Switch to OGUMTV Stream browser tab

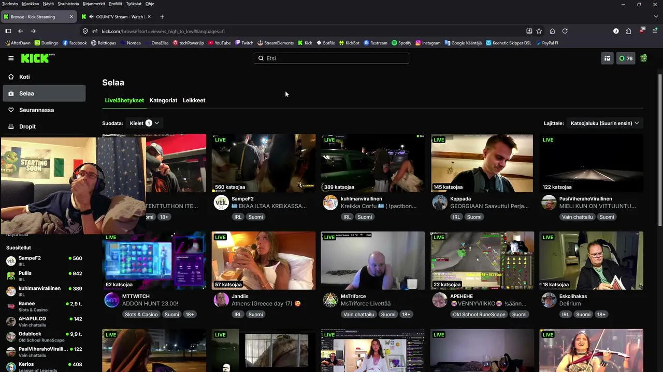point(117,17)
